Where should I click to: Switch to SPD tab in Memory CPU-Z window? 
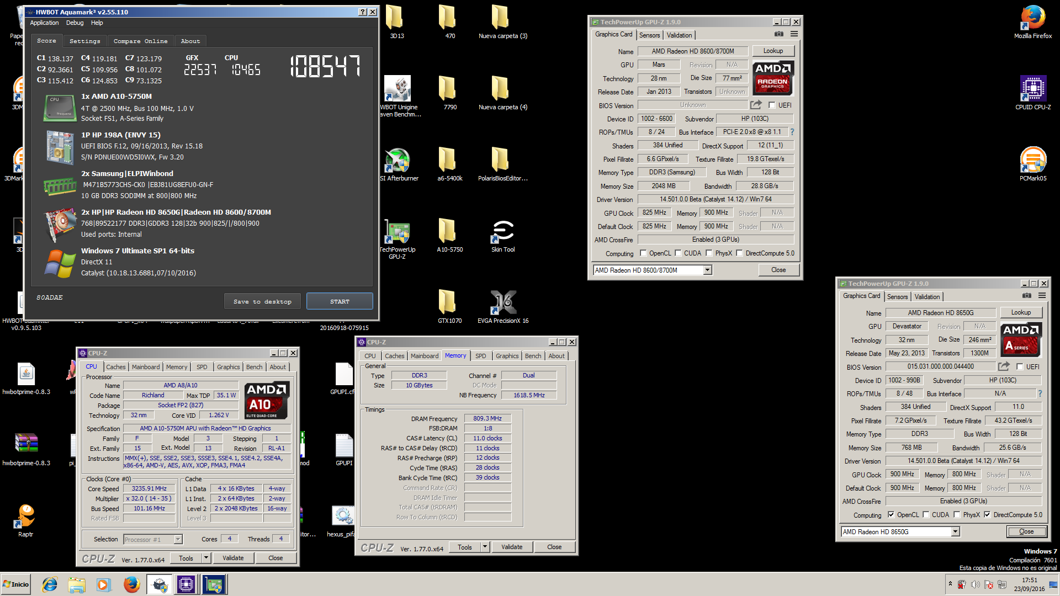[x=480, y=356]
